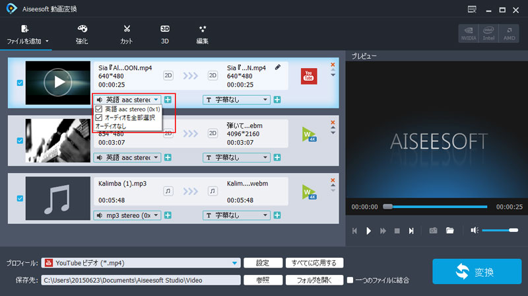
Task: Fast forward the preview
Action: pos(383,231)
